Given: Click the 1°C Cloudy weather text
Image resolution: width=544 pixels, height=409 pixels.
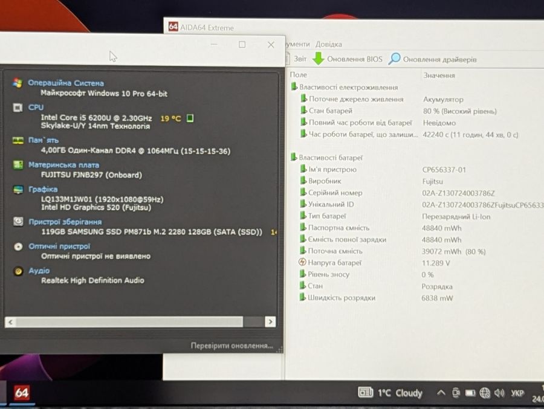Looking at the screenshot, I should click(x=400, y=393).
